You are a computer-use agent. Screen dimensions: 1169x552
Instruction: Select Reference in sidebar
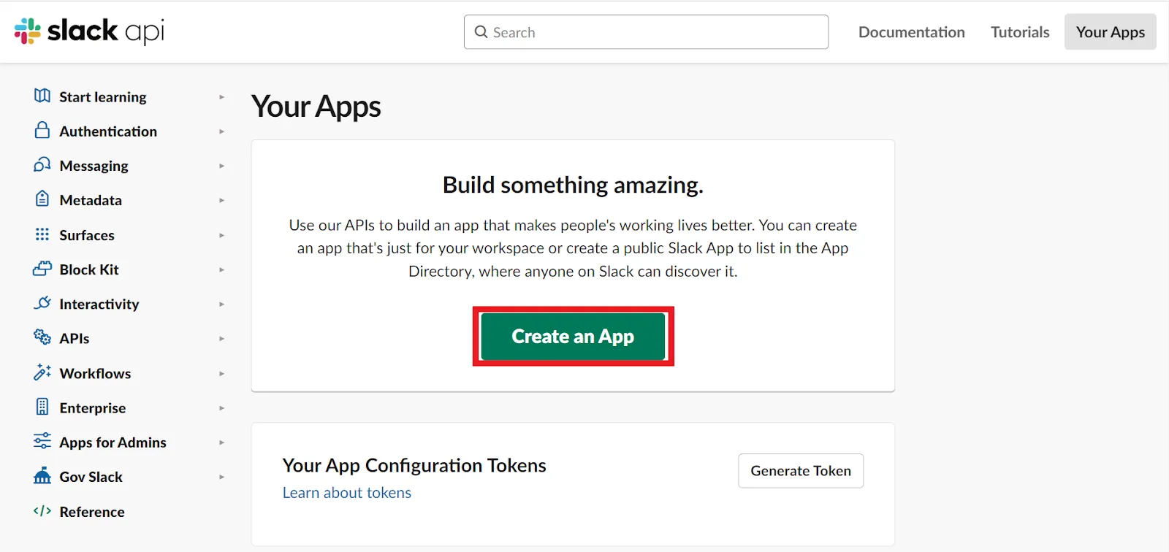pyautogui.click(x=92, y=512)
